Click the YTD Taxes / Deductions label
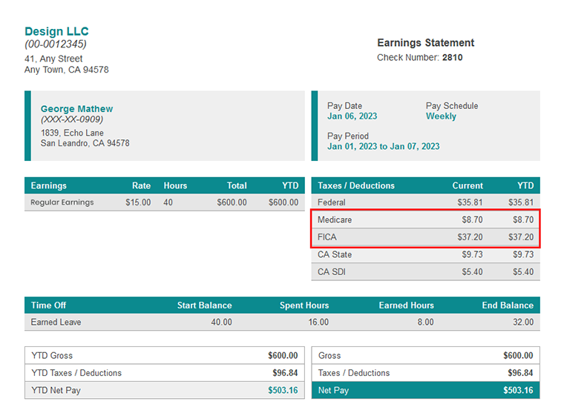Screen dimensions: 564x410 tap(76, 373)
